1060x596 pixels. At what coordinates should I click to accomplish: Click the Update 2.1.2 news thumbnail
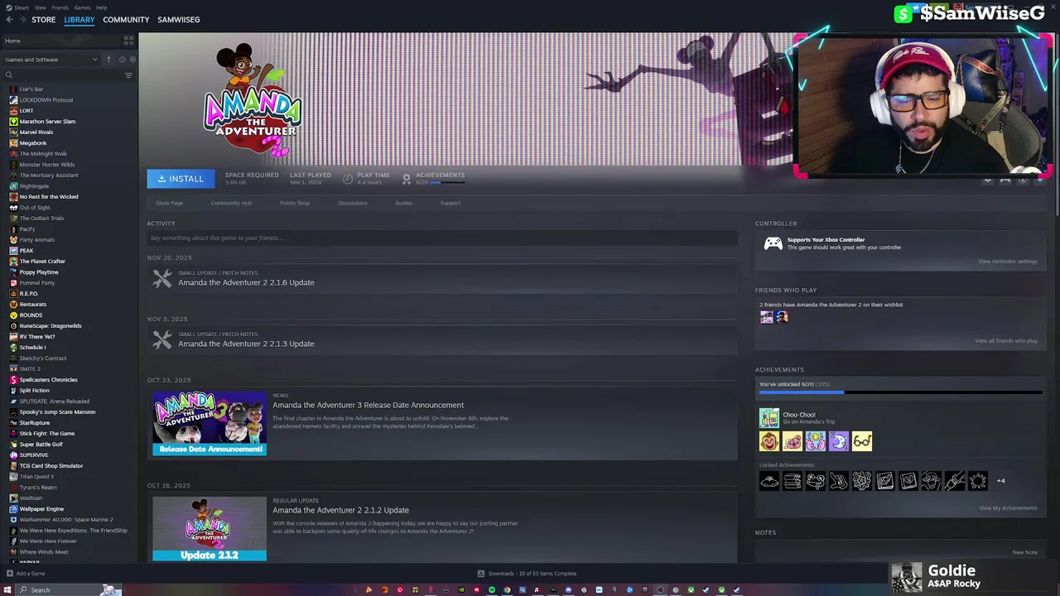pyautogui.click(x=210, y=529)
